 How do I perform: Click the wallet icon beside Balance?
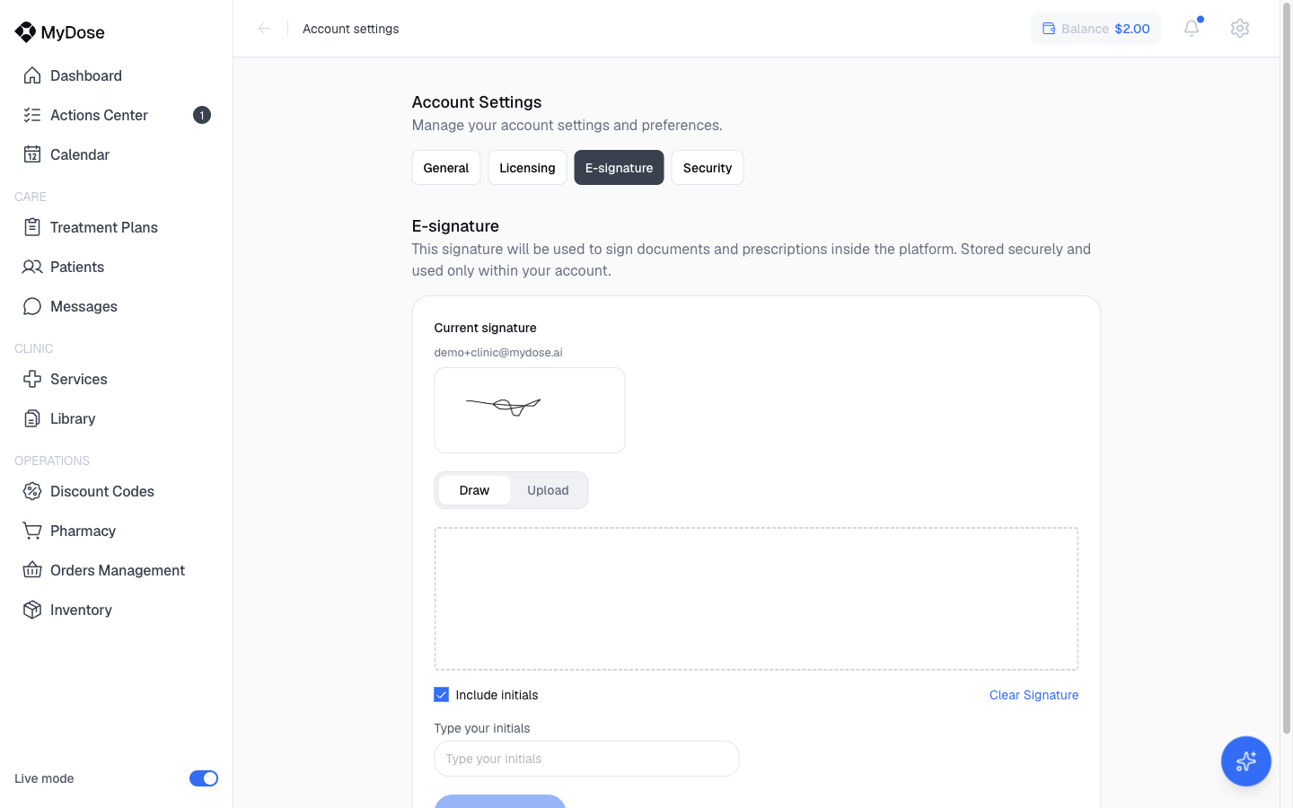(1049, 29)
